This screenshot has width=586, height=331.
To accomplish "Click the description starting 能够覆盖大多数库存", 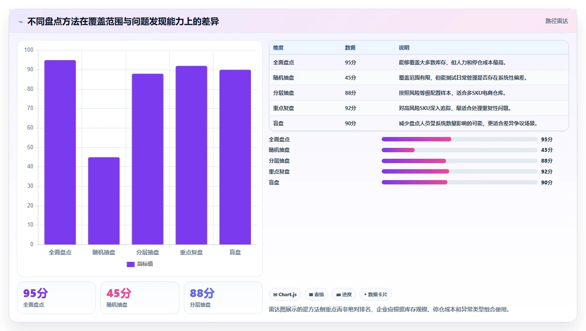I will (453, 63).
